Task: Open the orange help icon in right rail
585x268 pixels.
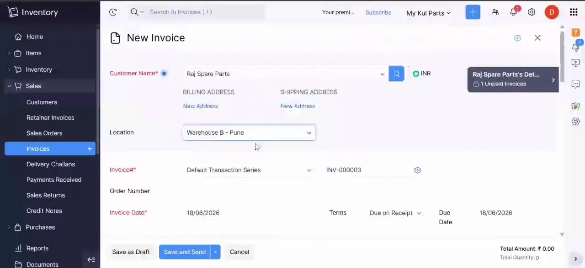Action: point(576,33)
